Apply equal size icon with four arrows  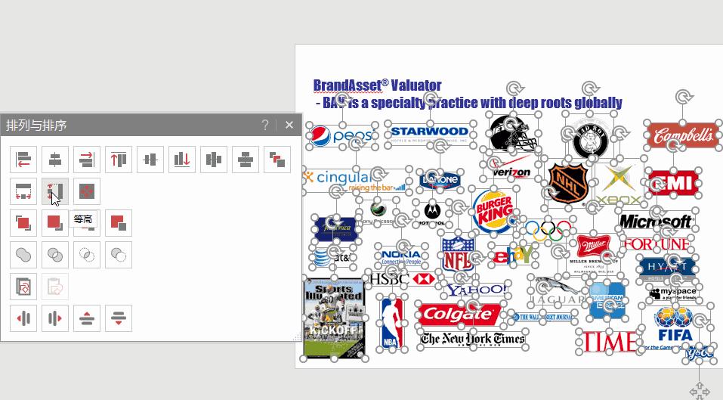[x=87, y=191]
